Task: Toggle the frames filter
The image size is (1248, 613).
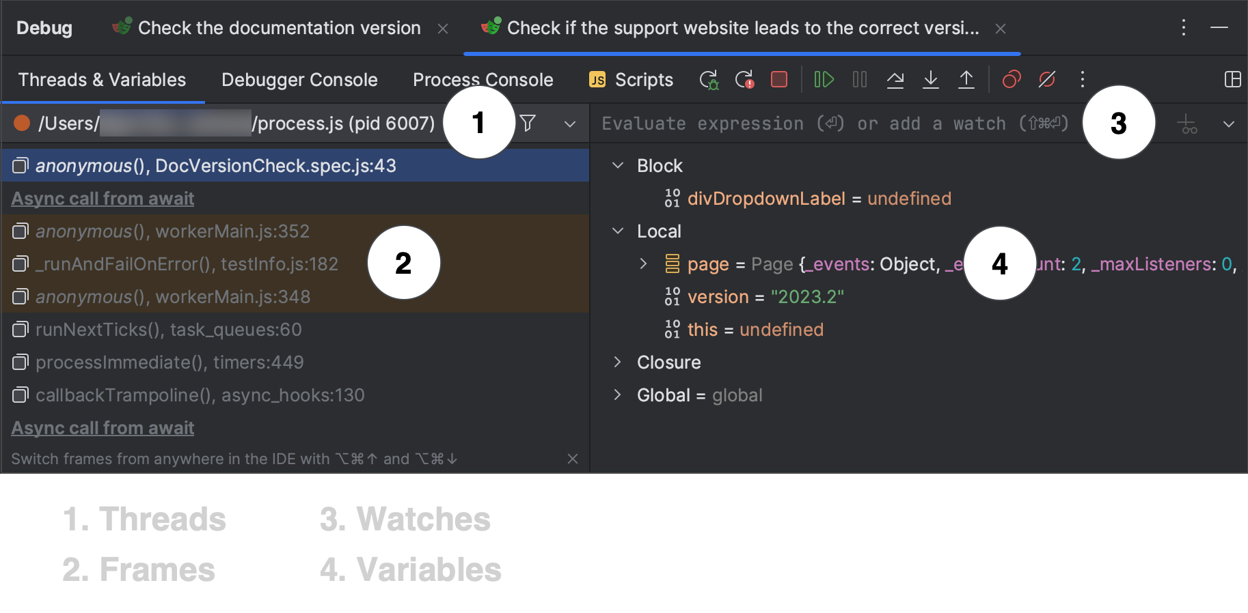Action: tap(528, 124)
